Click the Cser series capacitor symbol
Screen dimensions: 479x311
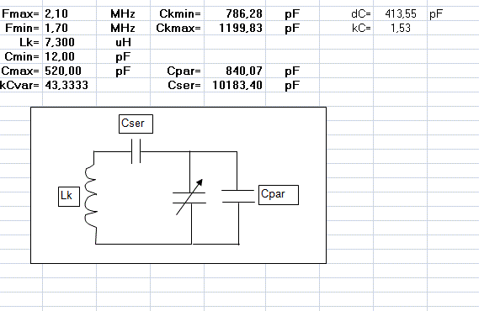point(136,151)
